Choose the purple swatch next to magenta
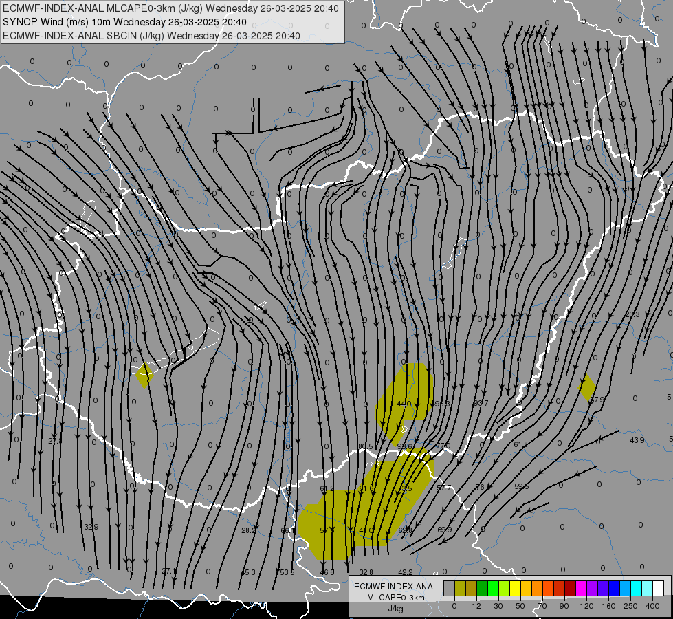The height and width of the screenshot is (619, 673). coord(593,588)
